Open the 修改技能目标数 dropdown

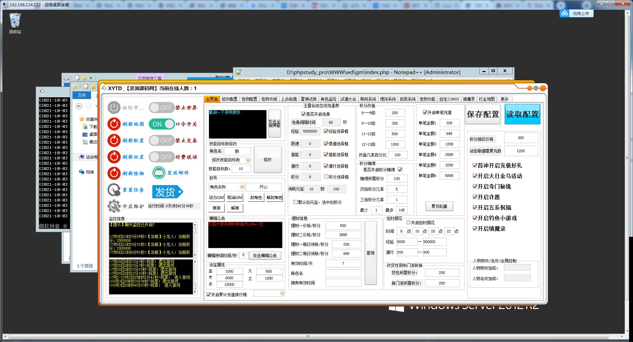[x=248, y=160]
